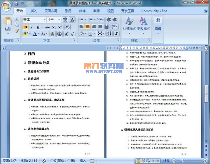This screenshot has height=164, width=210.
Task: Increase paragraph indent
Action: pos(114,20)
